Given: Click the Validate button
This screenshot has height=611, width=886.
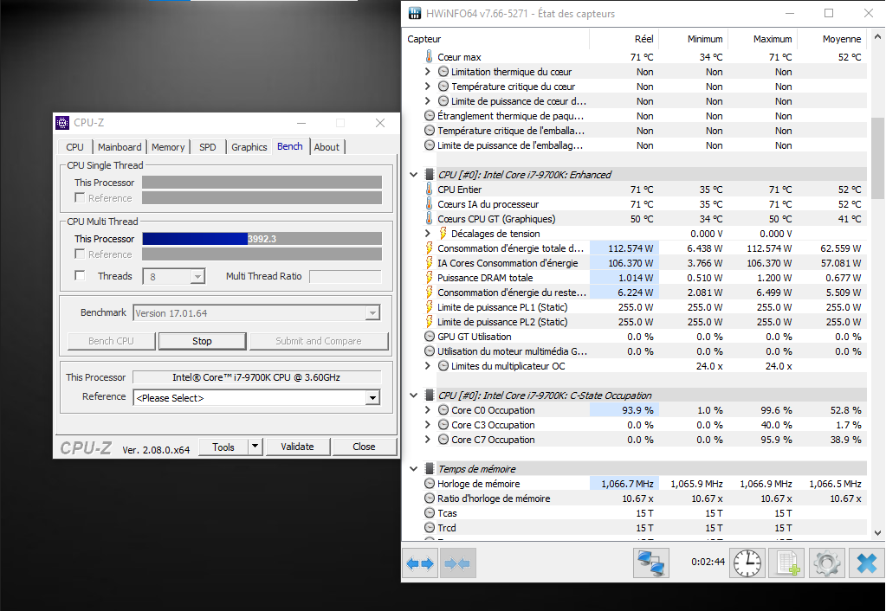Looking at the screenshot, I should (x=297, y=446).
